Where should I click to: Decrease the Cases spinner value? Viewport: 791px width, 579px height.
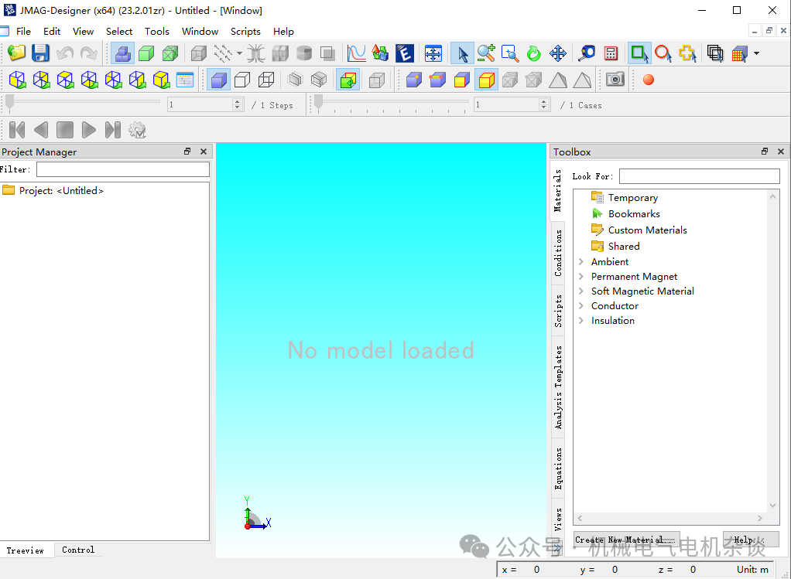click(x=543, y=107)
